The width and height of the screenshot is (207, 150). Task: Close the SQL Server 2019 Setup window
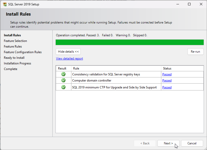tap(201, 4)
